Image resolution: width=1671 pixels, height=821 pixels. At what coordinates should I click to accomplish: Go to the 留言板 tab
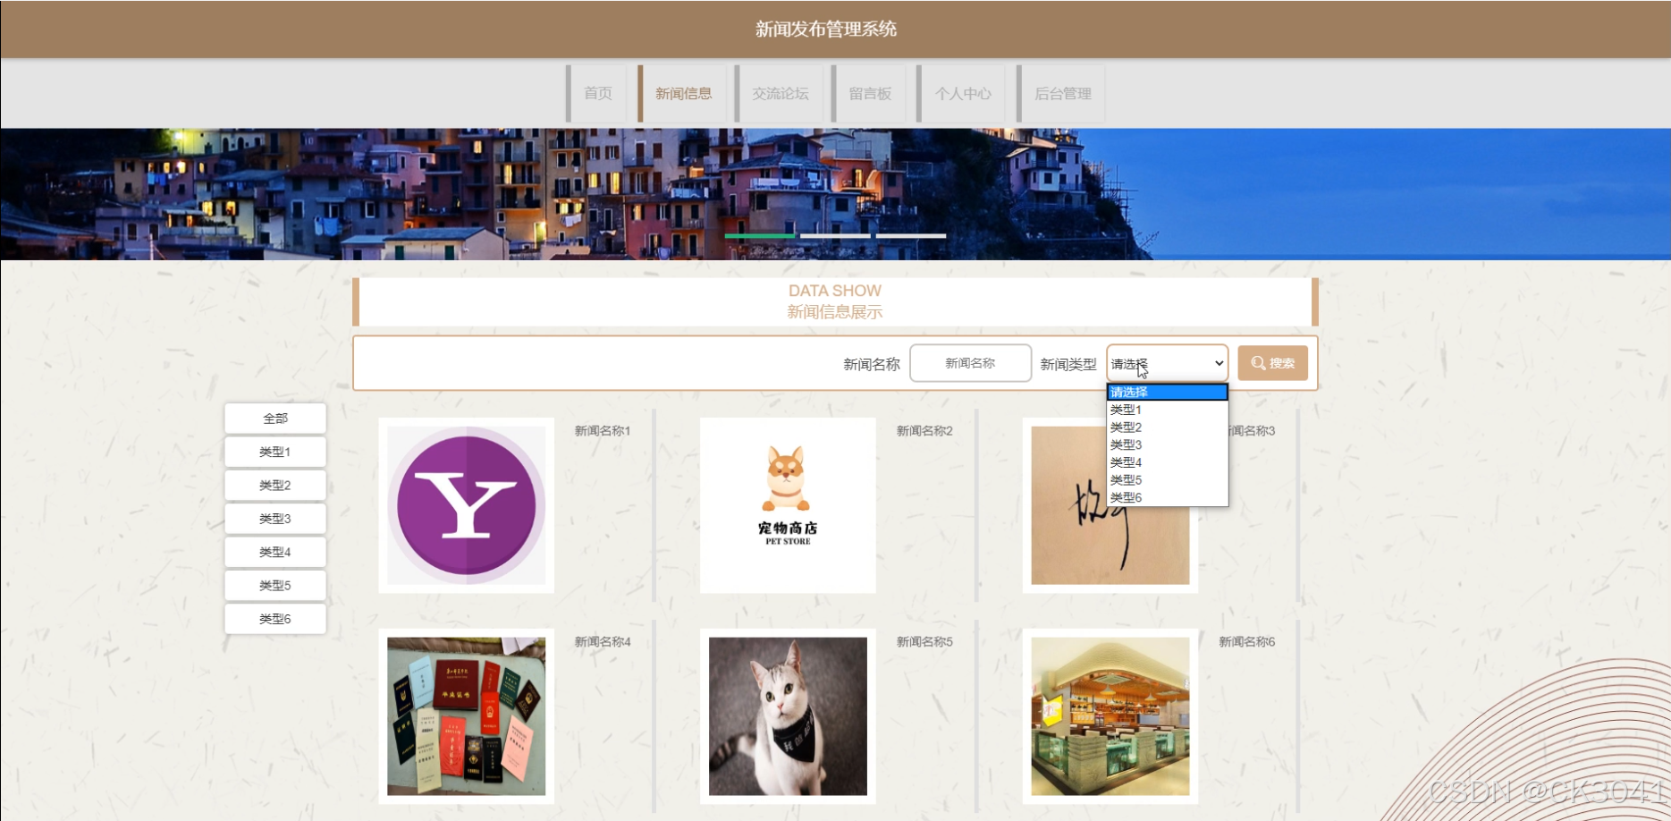[x=870, y=94]
